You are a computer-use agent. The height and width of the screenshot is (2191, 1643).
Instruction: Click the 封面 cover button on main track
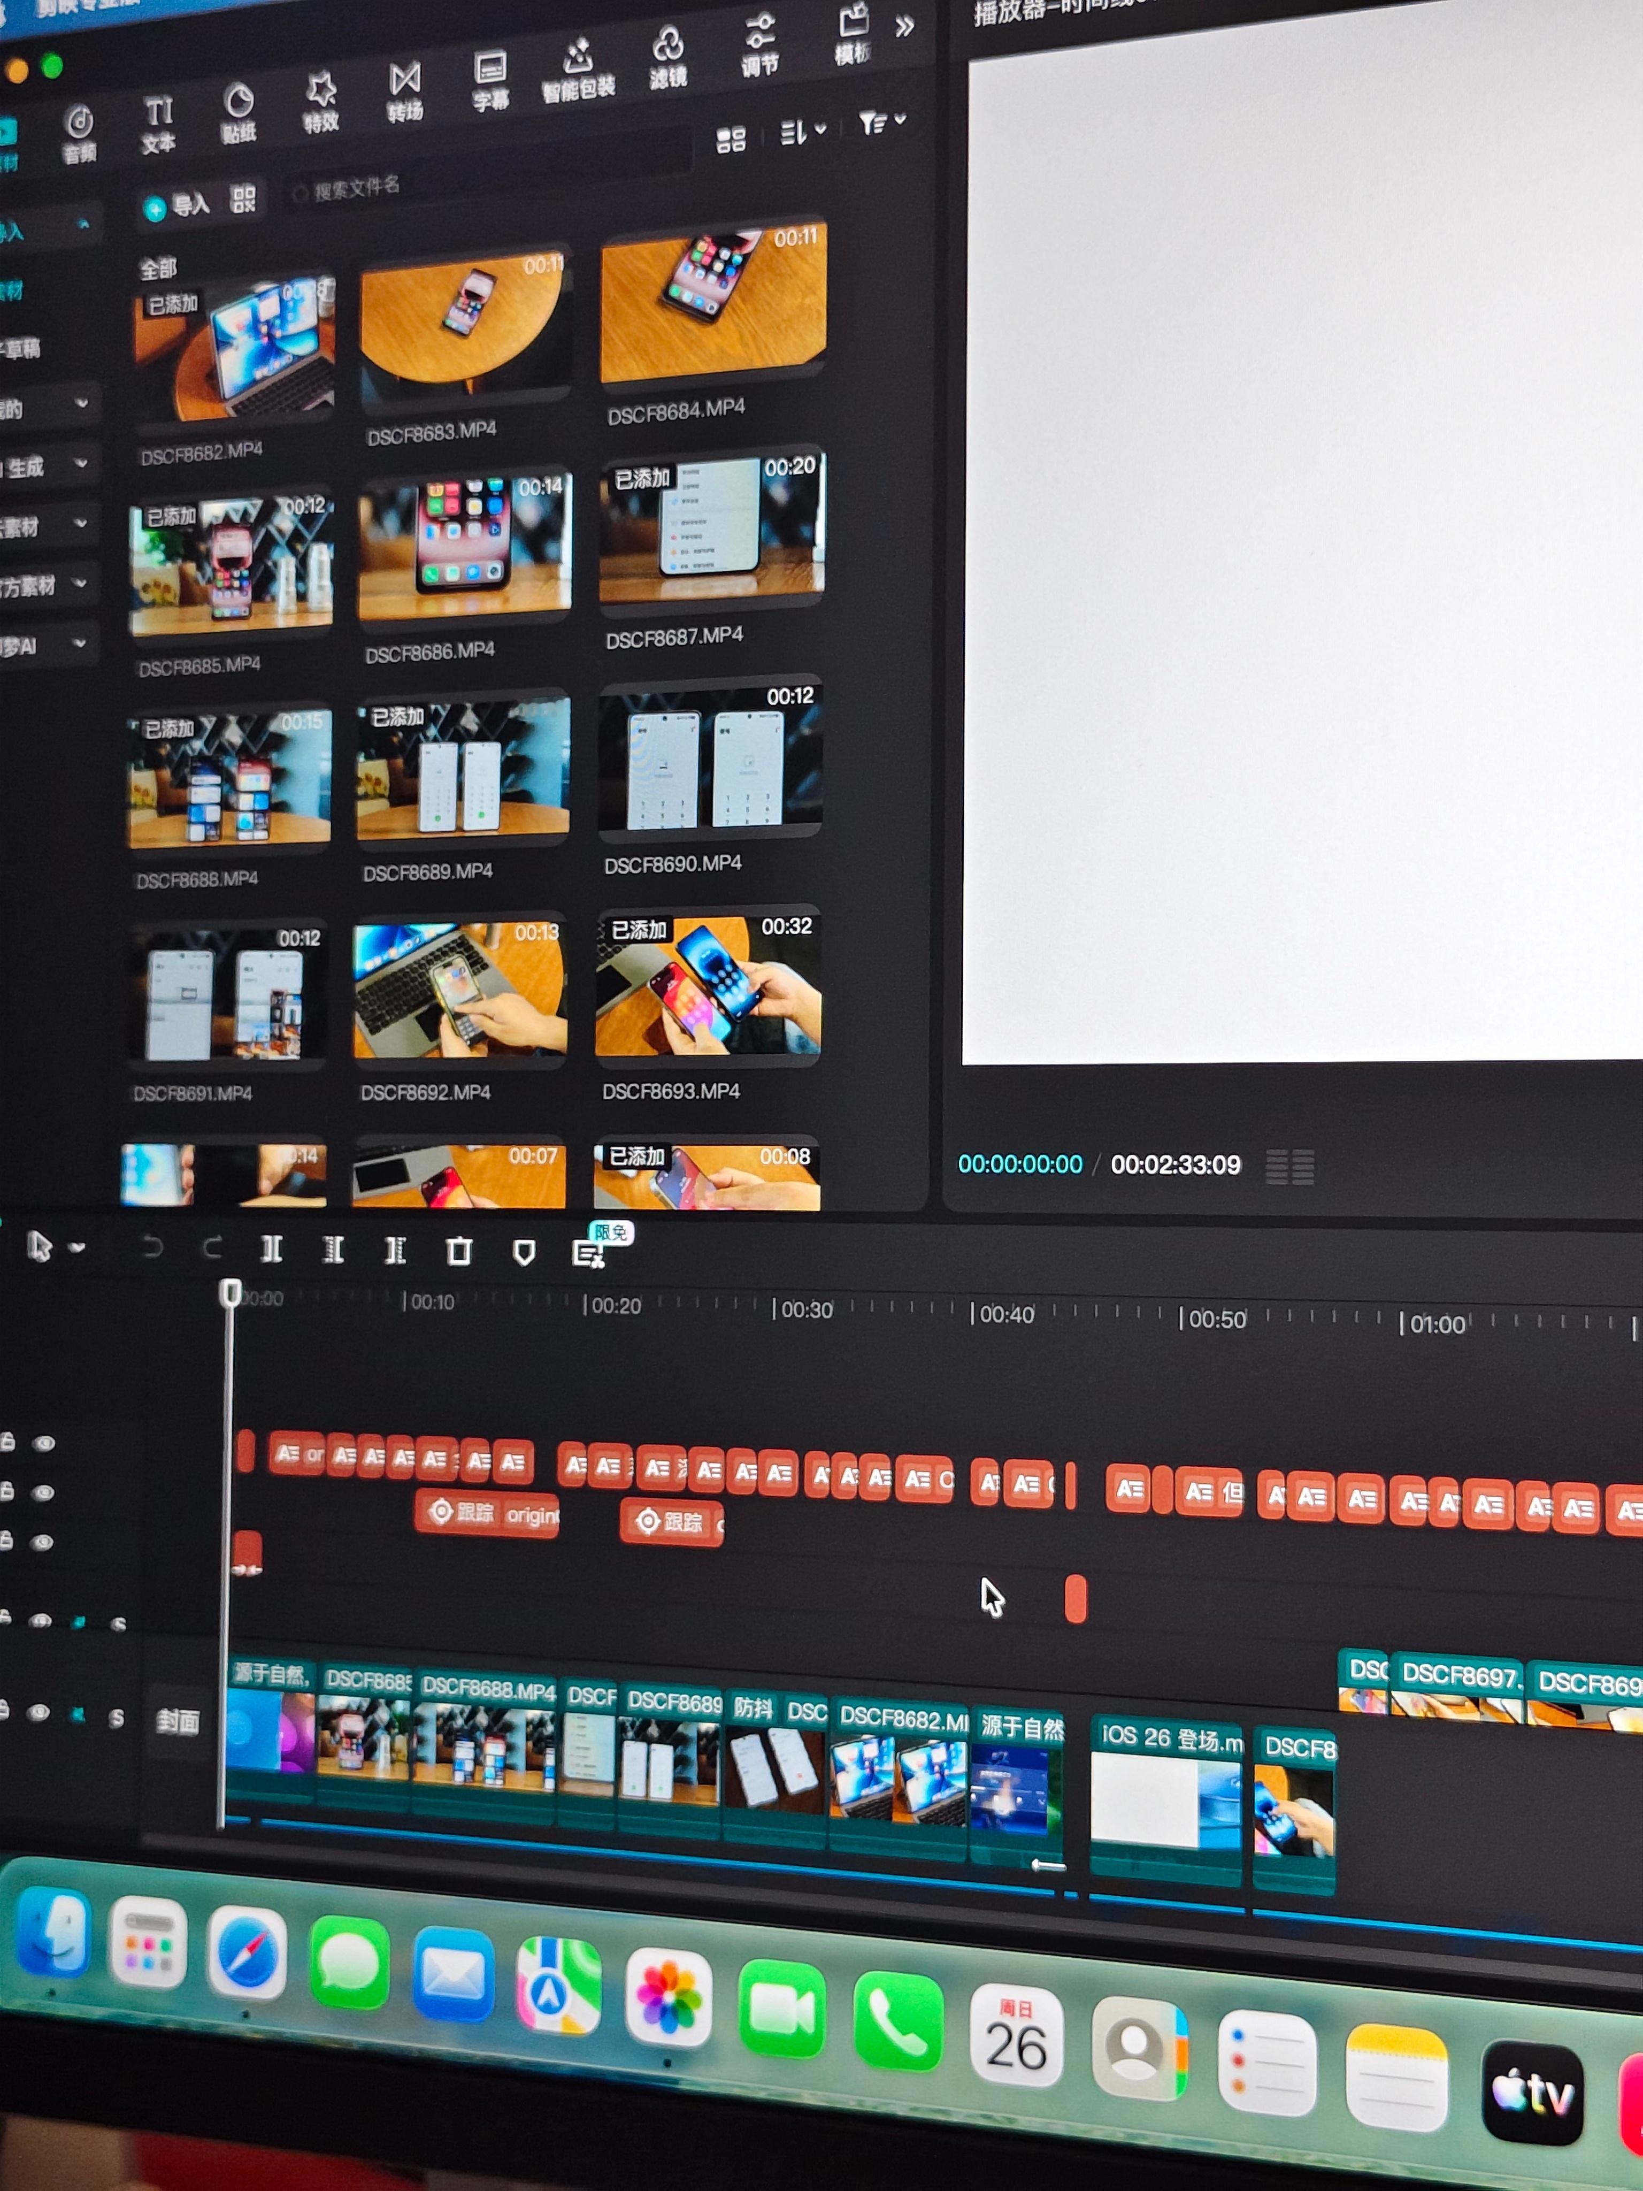coord(177,1721)
